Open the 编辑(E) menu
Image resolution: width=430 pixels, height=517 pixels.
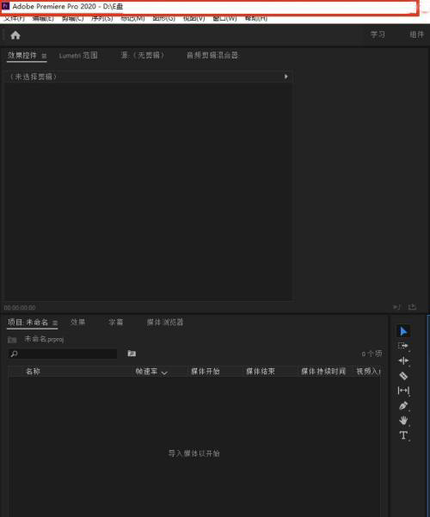tap(43, 18)
